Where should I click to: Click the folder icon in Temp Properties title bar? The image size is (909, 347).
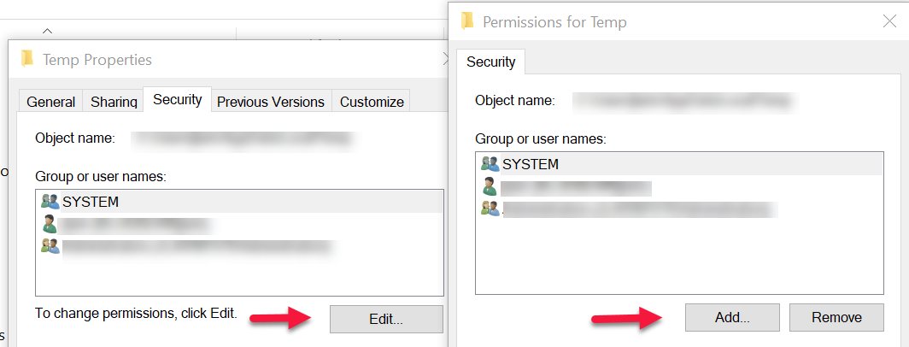pos(28,59)
